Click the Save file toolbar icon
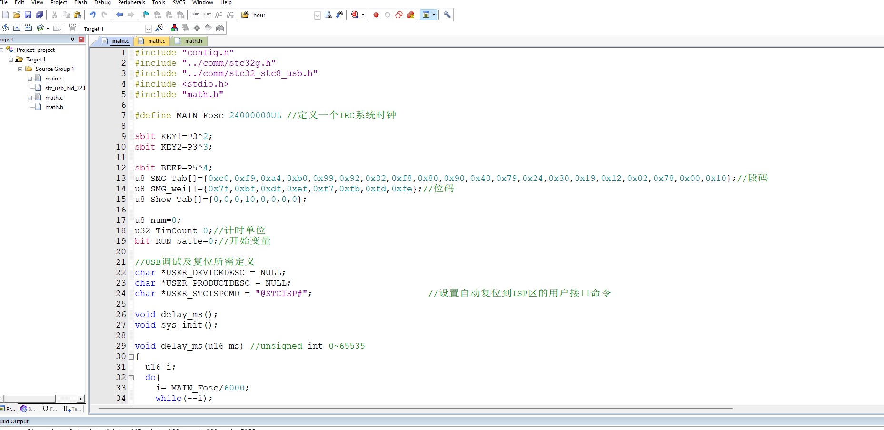Image resolution: width=884 pixels, height=430 pixels. coord(28,15)
